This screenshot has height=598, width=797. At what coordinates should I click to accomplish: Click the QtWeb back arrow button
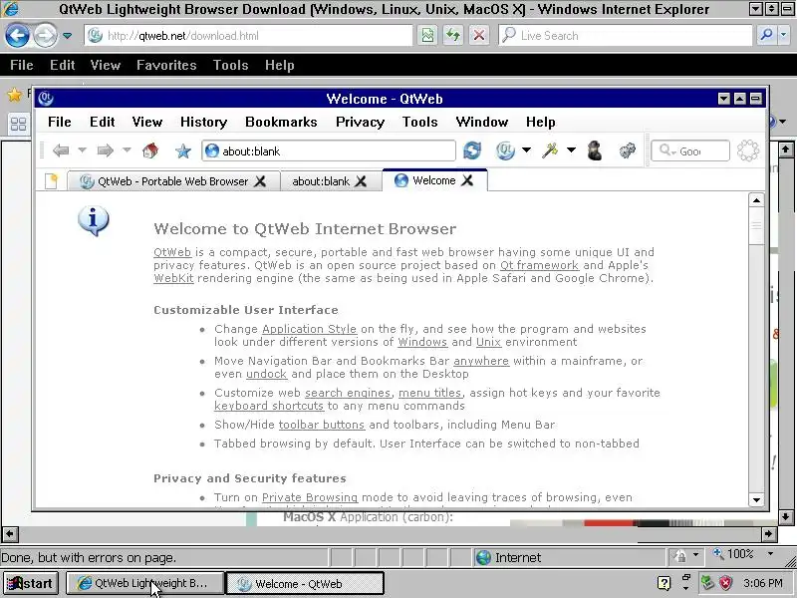pos(61,150)
